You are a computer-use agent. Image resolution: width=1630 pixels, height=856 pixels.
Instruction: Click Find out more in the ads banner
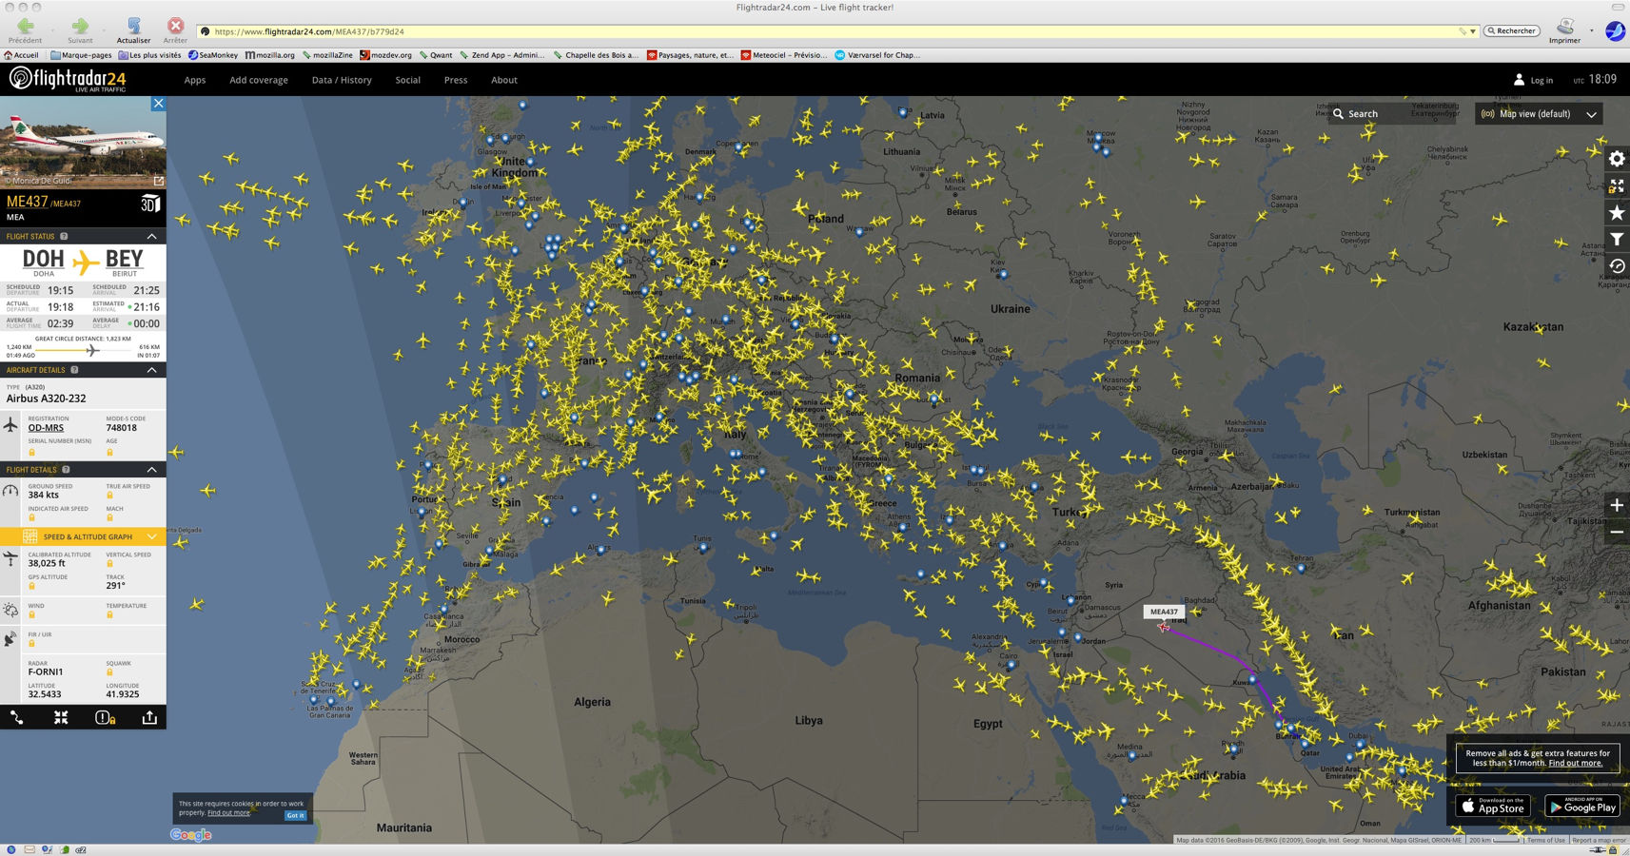click(x=1575, y=763)
